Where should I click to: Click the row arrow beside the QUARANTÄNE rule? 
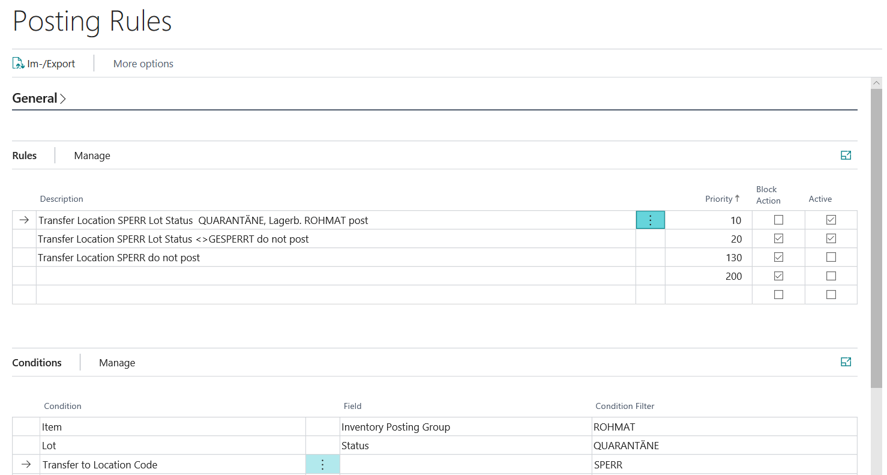tap(24, 220)
